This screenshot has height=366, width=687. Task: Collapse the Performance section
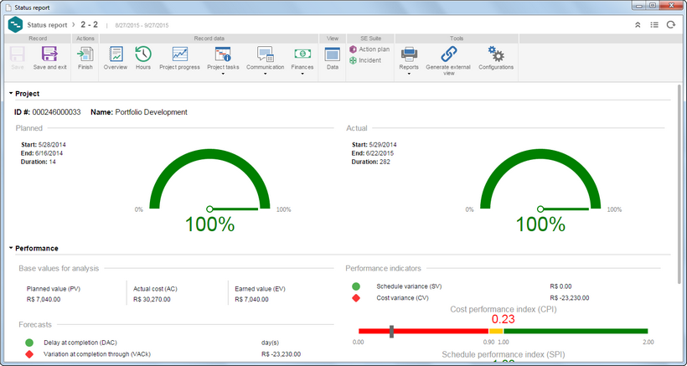coord(11,248)
